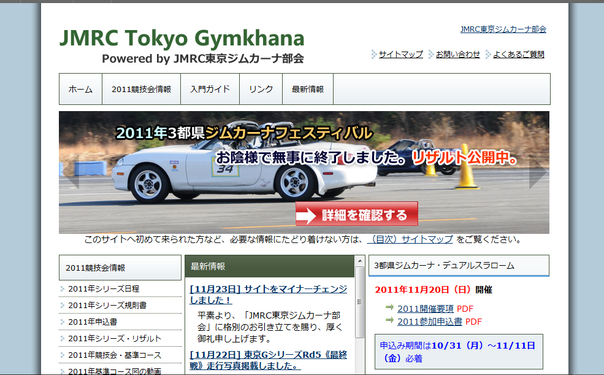Click the red 詳細を確認する button
The height and width of the screenshot is (375, 604).
pyautogui.click(x=357, y=214)
